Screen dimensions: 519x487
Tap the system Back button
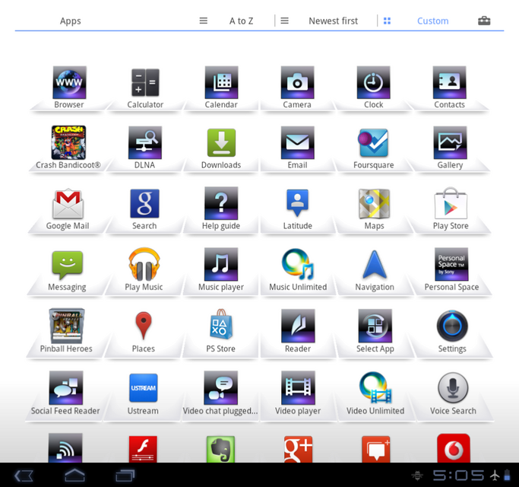click(24, 476)
